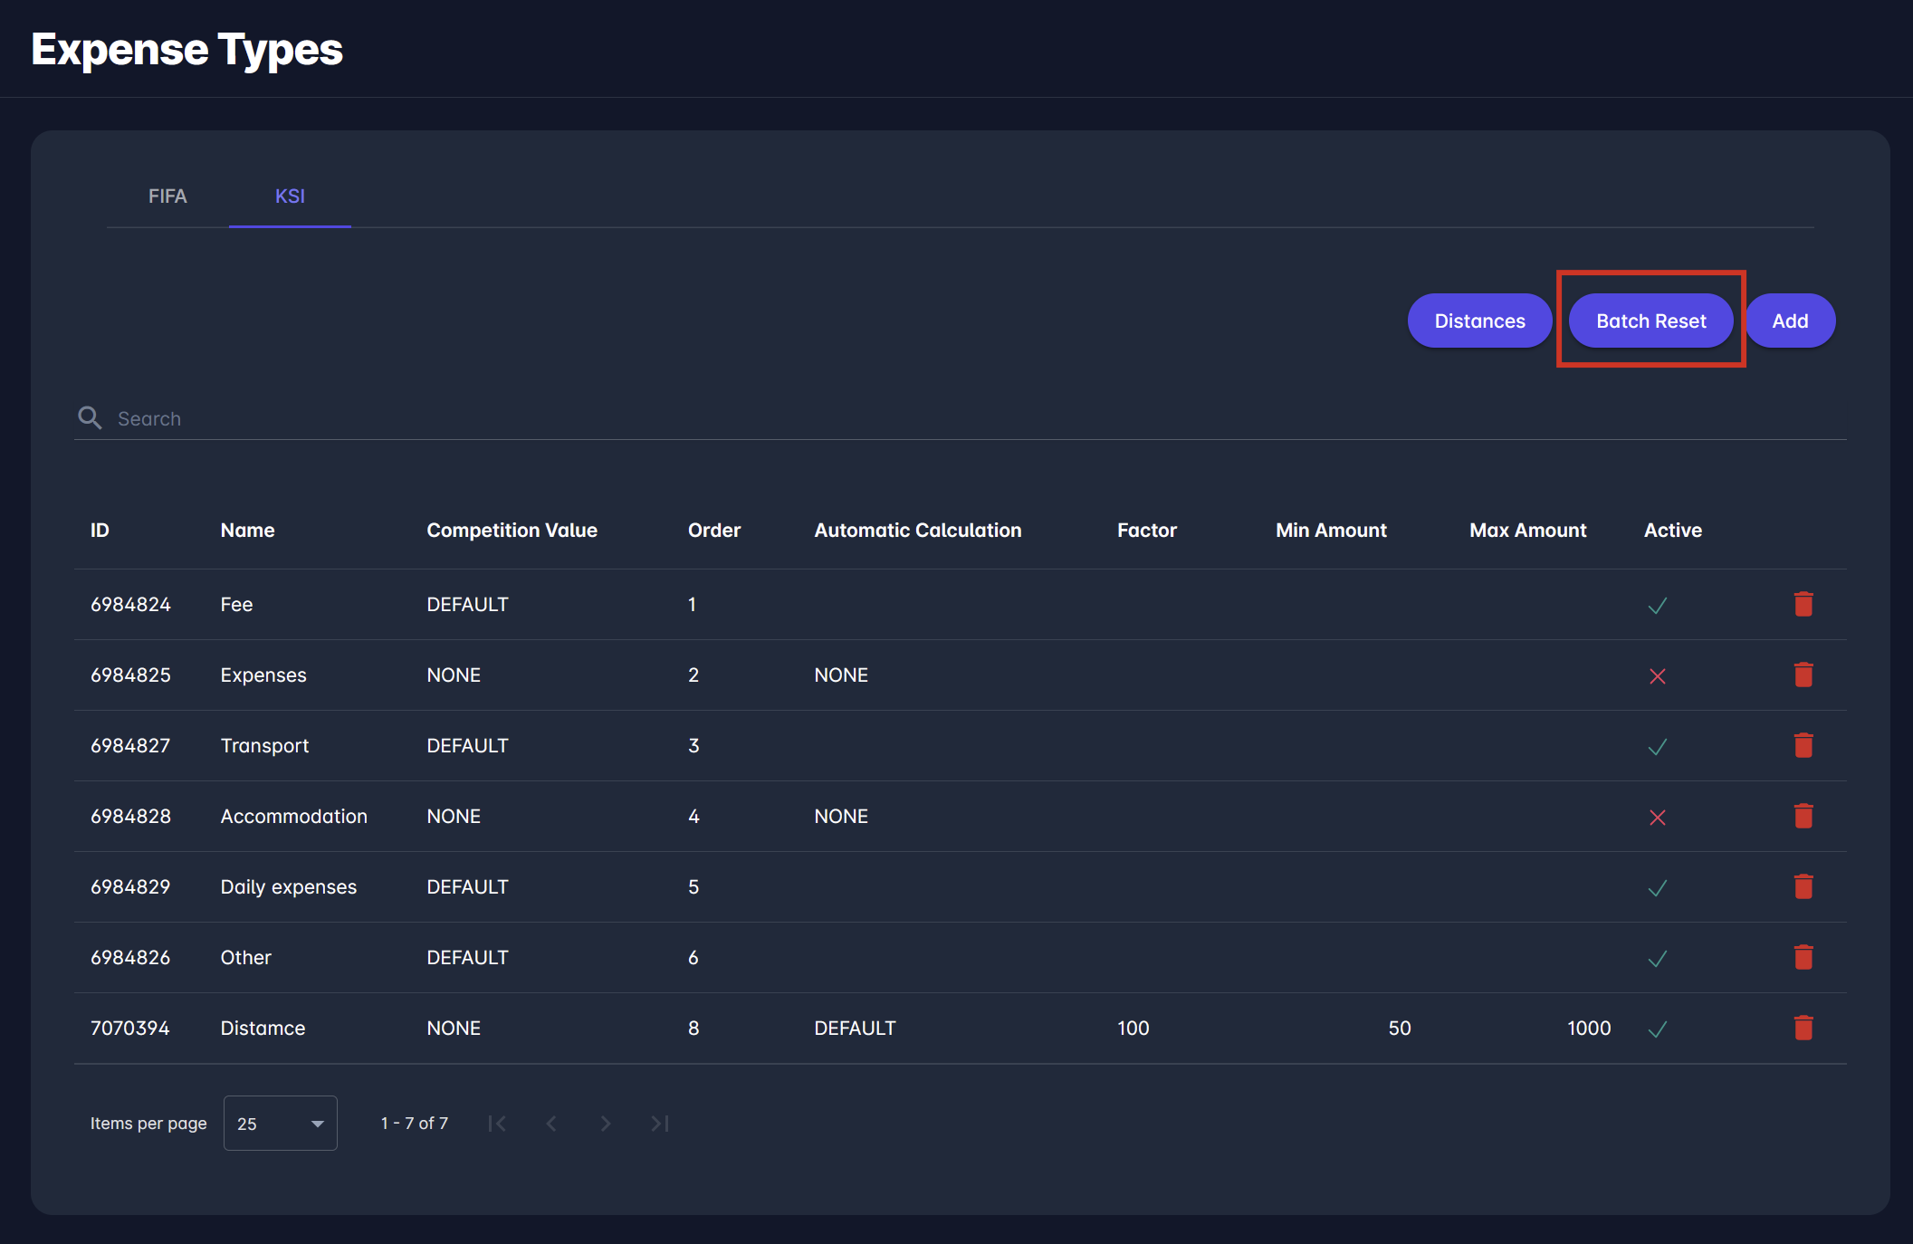Viewport: 1913px width, 1244px height.
Task: Click trash icon for Expenses row
Action: click(x=1803, y=675)
